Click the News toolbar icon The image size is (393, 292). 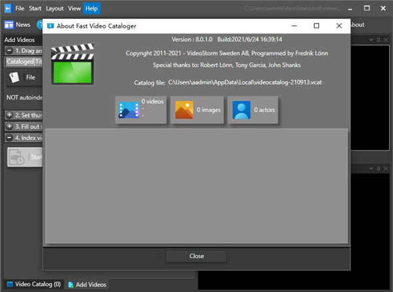[9, 25]
